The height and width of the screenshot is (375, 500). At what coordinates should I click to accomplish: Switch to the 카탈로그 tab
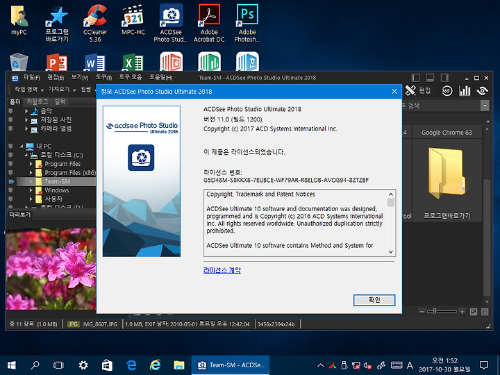click(37, 101)
